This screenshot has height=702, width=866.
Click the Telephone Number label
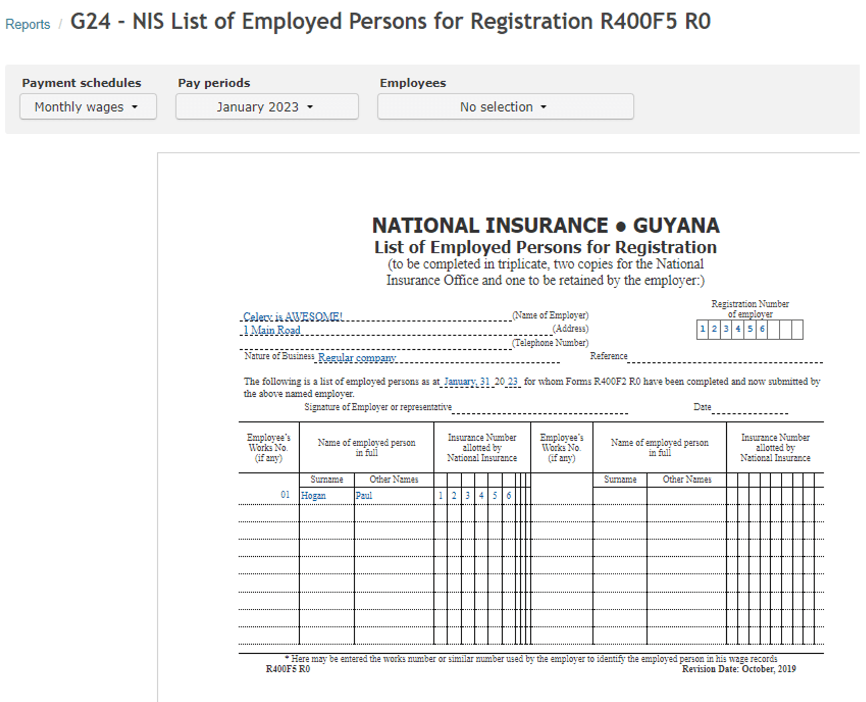(550, 343)
